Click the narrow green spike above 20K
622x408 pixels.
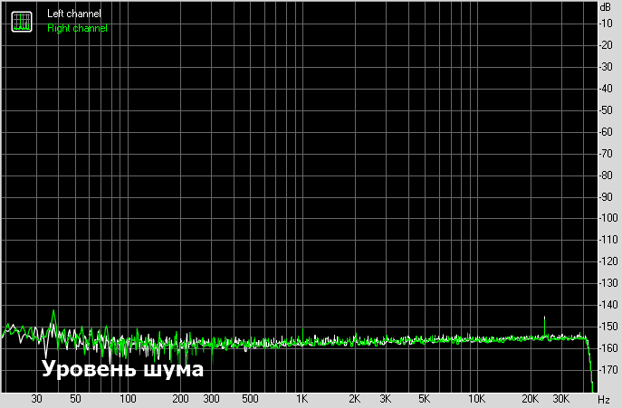pos(544,326)
